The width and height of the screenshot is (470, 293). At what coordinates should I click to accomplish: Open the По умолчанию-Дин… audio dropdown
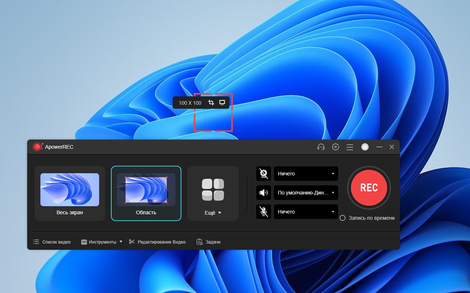pyautogui.click(x=306, y=193)
